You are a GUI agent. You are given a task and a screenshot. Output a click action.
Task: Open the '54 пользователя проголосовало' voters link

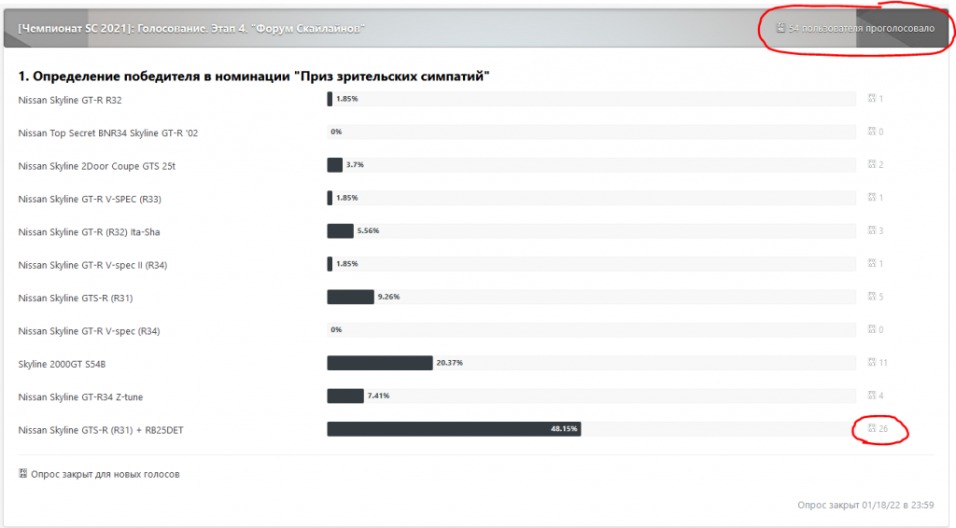[861, 28]
